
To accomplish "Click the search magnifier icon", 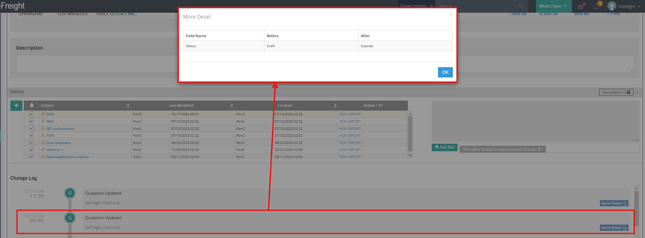I will [x=521, y=6].
